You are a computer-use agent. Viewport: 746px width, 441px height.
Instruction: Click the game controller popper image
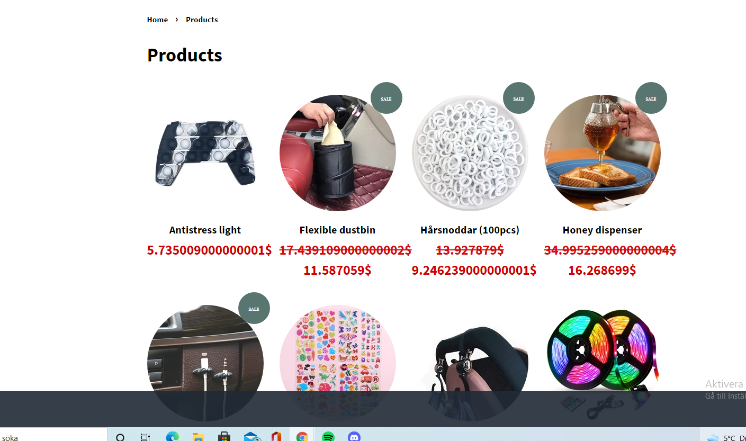[205, 153]
